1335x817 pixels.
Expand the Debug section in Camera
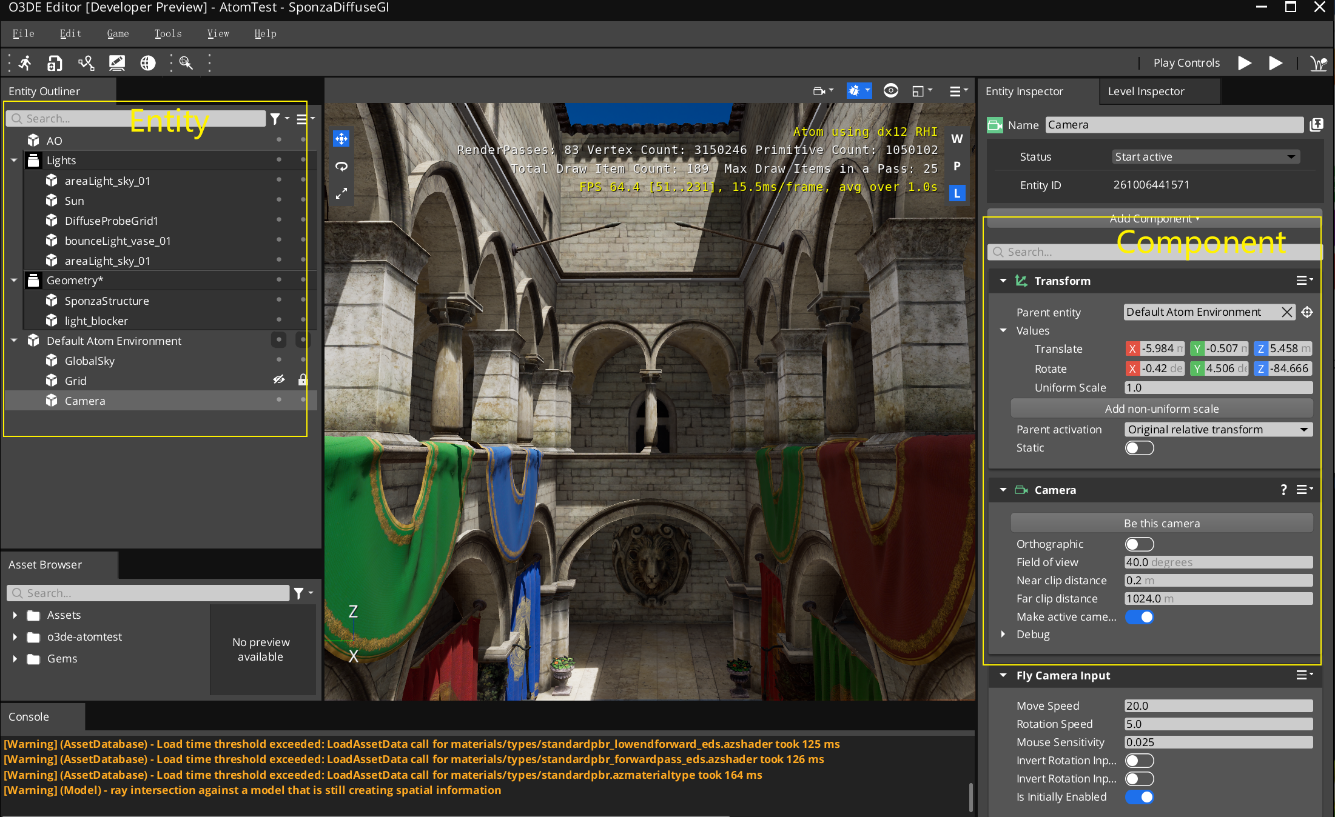coord(1003,635)
